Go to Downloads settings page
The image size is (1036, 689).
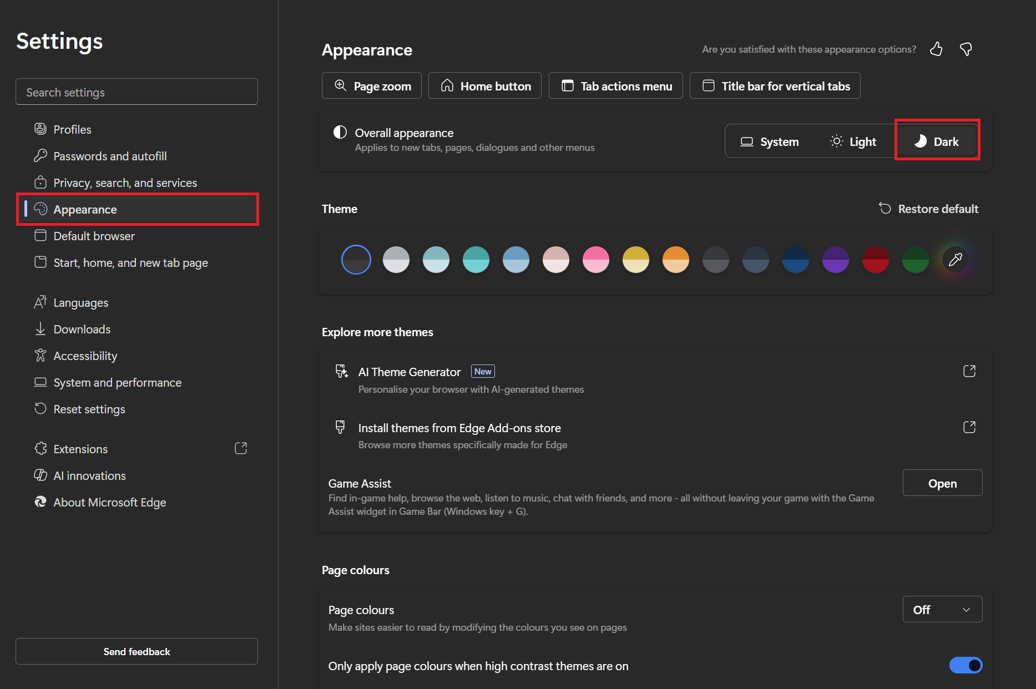click(x=82, y=329)
